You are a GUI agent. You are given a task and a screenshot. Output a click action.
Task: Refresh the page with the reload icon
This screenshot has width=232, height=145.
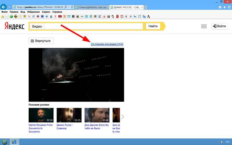[x=72, y=7]
